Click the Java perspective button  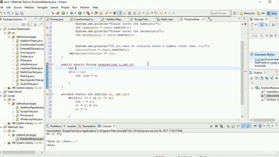(272, 14)
